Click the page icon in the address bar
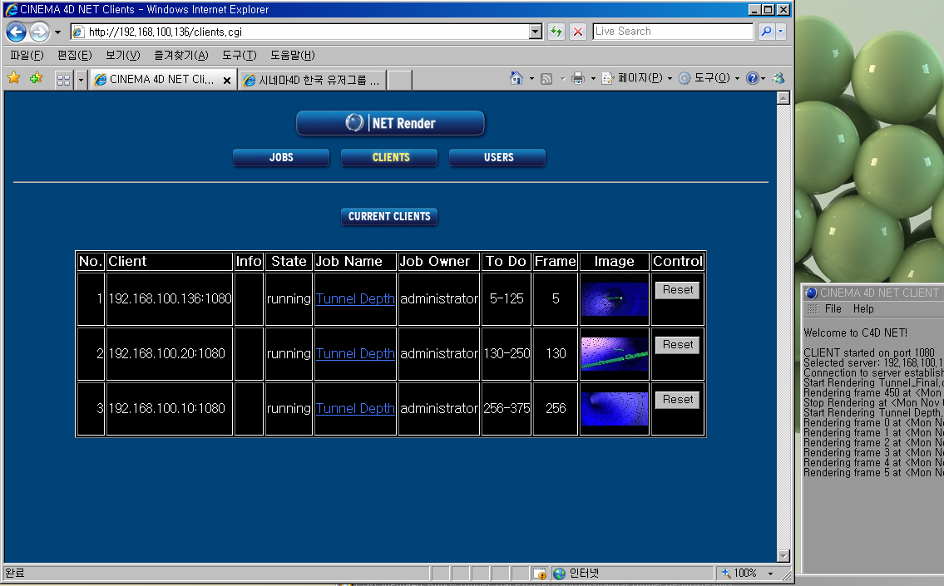 tap(78, 32)
